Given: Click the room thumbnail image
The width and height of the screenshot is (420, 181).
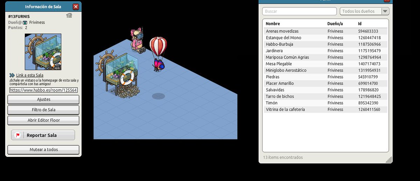Looking at the screenshot, I should pos(43,52).
